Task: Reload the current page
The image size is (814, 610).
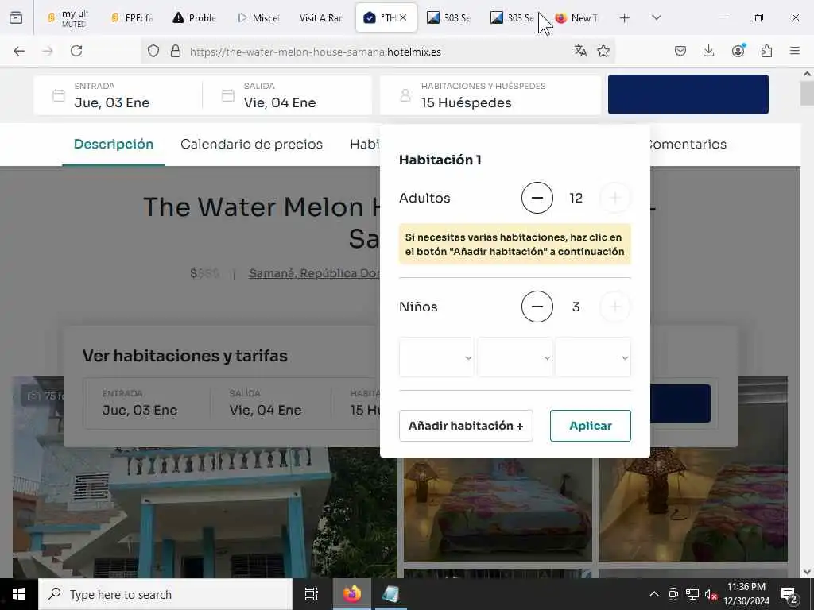Action: pos(76,51)
